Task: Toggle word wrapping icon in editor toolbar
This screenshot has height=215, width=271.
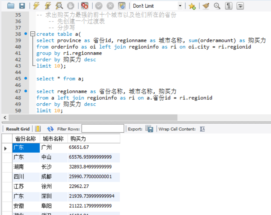Action: 240,6
